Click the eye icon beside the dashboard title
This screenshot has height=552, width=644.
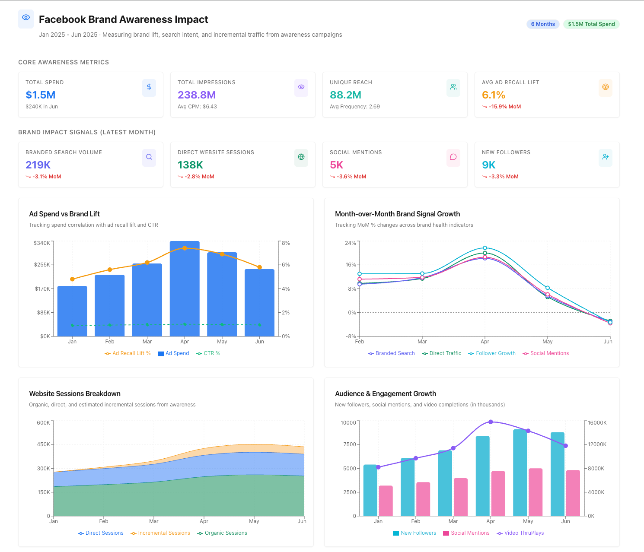click(x=26, y=19)
